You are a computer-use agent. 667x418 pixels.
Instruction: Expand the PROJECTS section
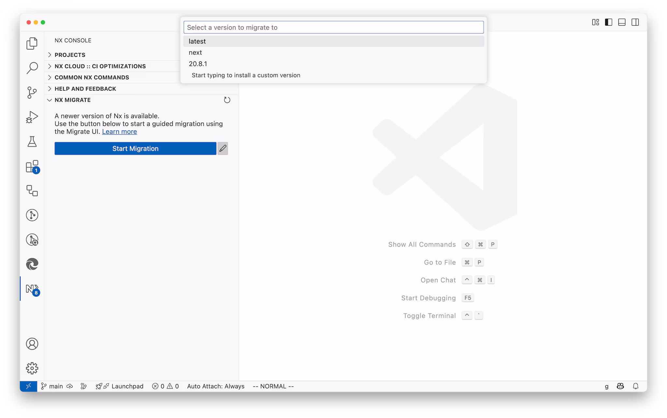[70, 55]
